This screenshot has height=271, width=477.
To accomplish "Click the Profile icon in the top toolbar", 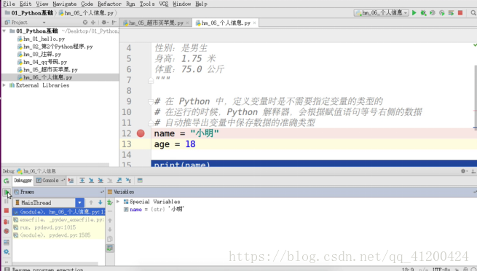I will coord(442,13).
